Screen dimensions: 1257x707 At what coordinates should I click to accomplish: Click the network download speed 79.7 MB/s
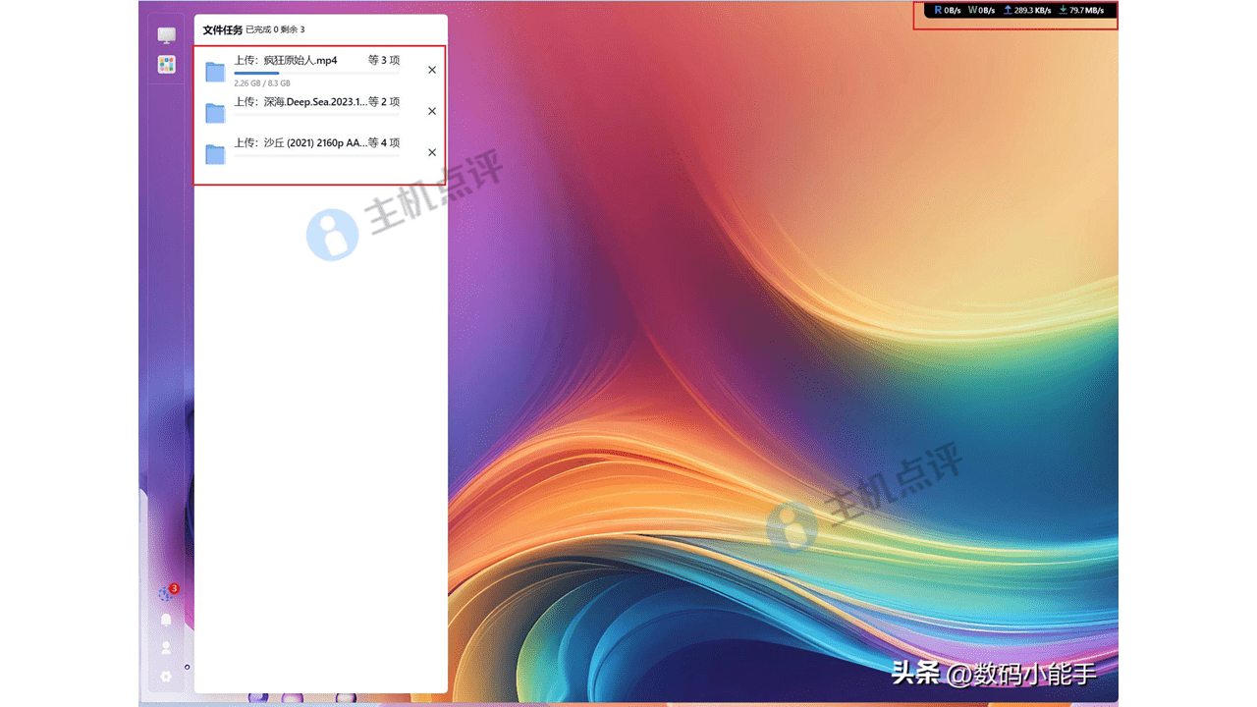[x=1081, y=11]
